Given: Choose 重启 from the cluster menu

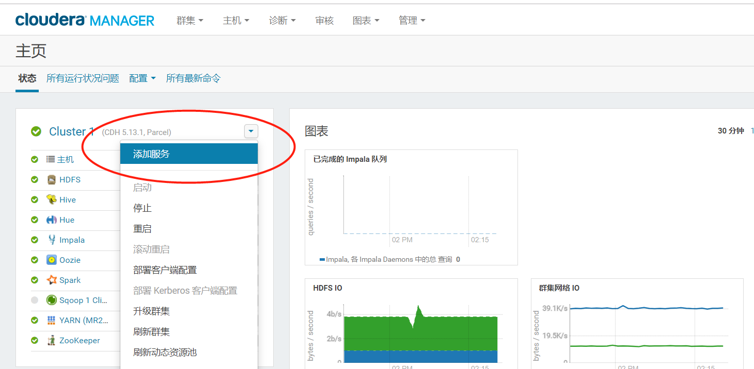Looking at the screenshot, I should tap(189, 229).
